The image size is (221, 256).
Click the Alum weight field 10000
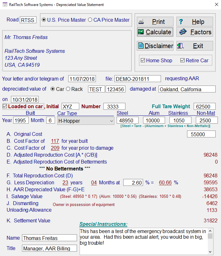click(x=154, y=120)
